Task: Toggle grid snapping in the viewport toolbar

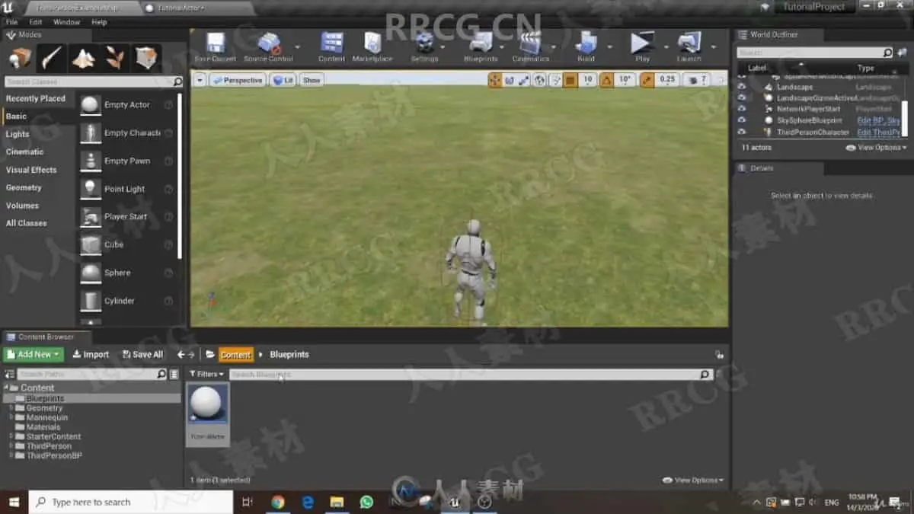Action: click(x=570, y=80)
